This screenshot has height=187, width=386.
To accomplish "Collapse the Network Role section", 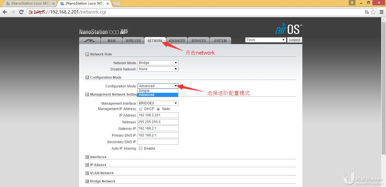I will click(87, 54).
